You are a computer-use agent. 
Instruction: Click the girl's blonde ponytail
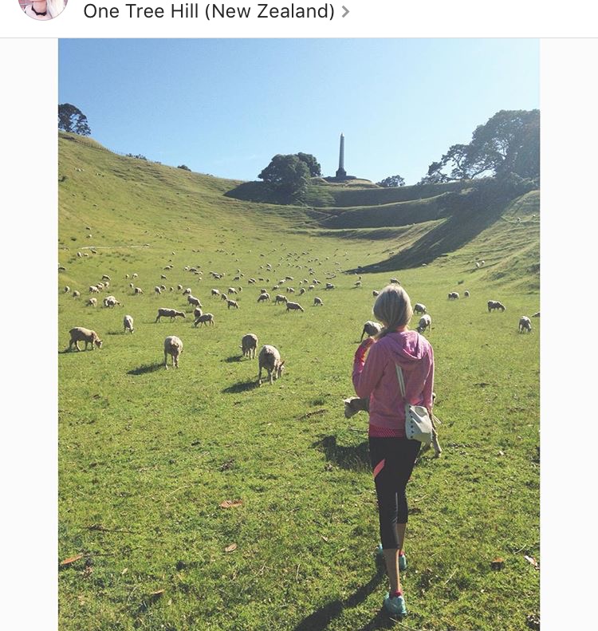392,310
